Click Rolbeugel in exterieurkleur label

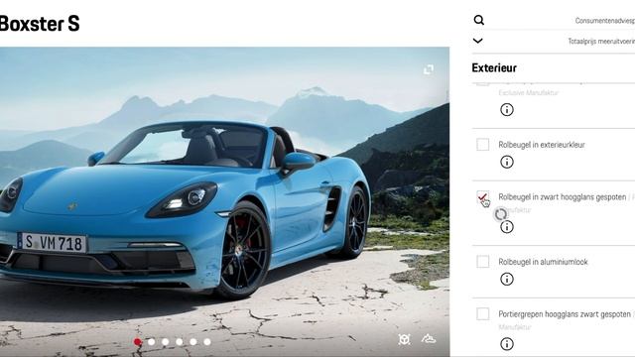[542, 145]
